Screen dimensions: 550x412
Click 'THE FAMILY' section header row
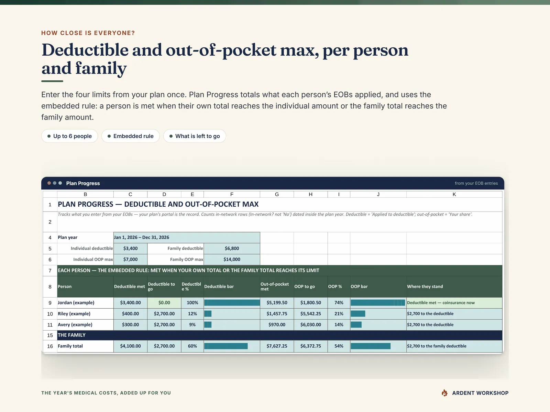(279, 335)
